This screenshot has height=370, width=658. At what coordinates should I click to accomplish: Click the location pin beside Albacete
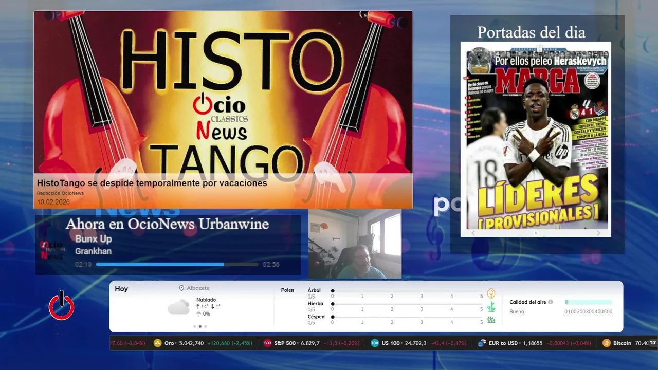tap(181, 288)
